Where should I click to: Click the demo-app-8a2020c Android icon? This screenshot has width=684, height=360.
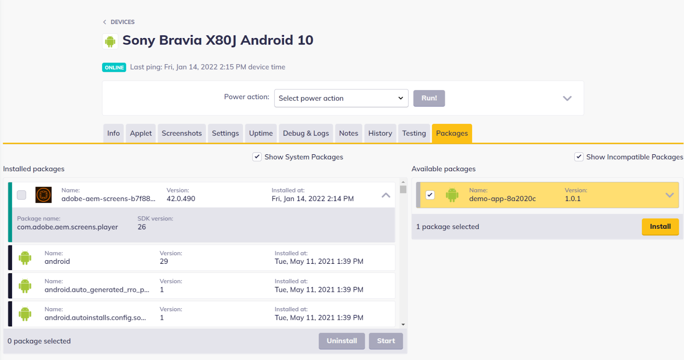[x=452, y=195]
